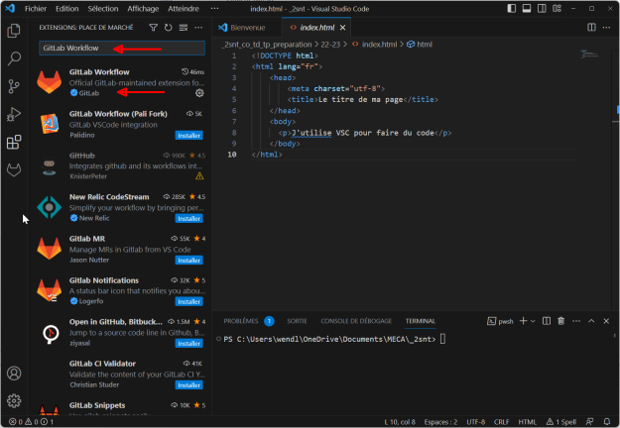Maximize the panel with chevron up
Screen dimensions: 620x428
point(591,321)
